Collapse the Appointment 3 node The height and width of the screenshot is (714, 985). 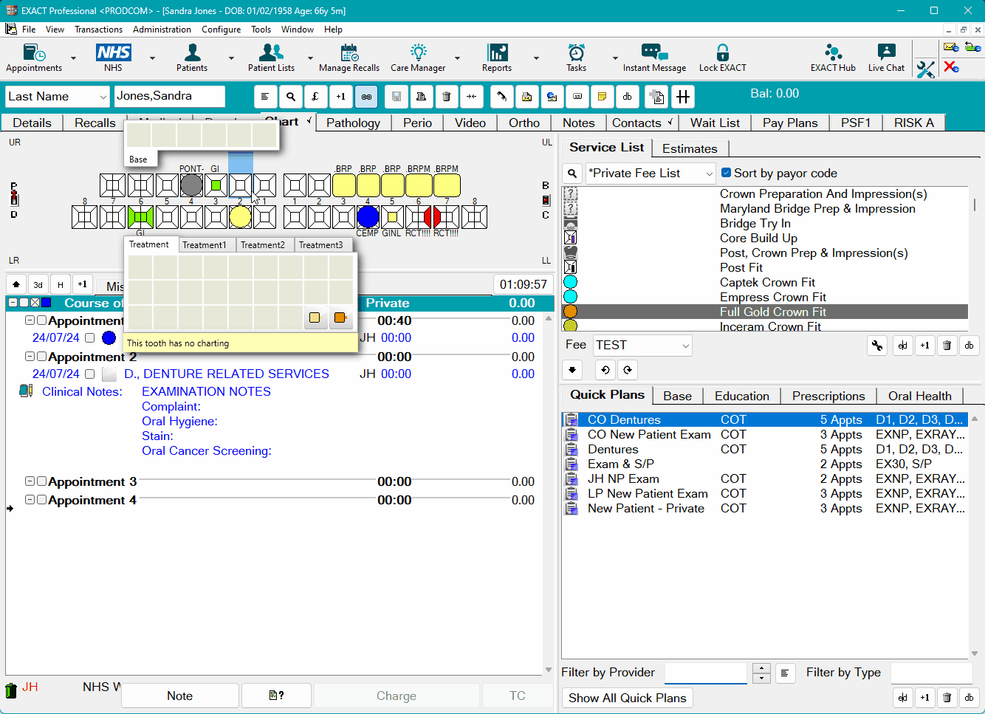(30, 481)
